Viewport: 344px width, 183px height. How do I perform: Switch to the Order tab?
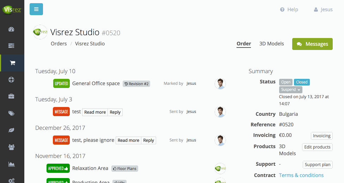pos(244,44)
